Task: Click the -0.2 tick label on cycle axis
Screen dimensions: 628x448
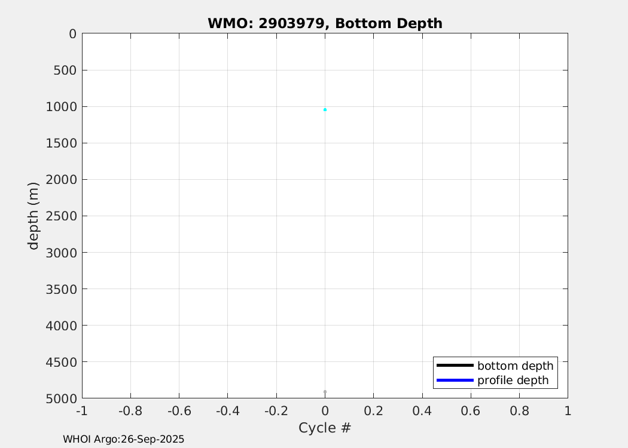Action: (x=276, y=411)
